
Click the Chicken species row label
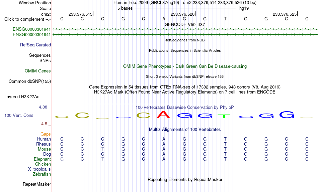click(x=43, y=164)
